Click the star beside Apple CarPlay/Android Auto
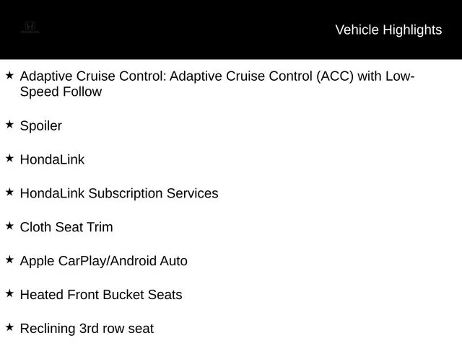The height and width of the screenshot is (346, 462). pyautogui.click(x=9, y=259)
